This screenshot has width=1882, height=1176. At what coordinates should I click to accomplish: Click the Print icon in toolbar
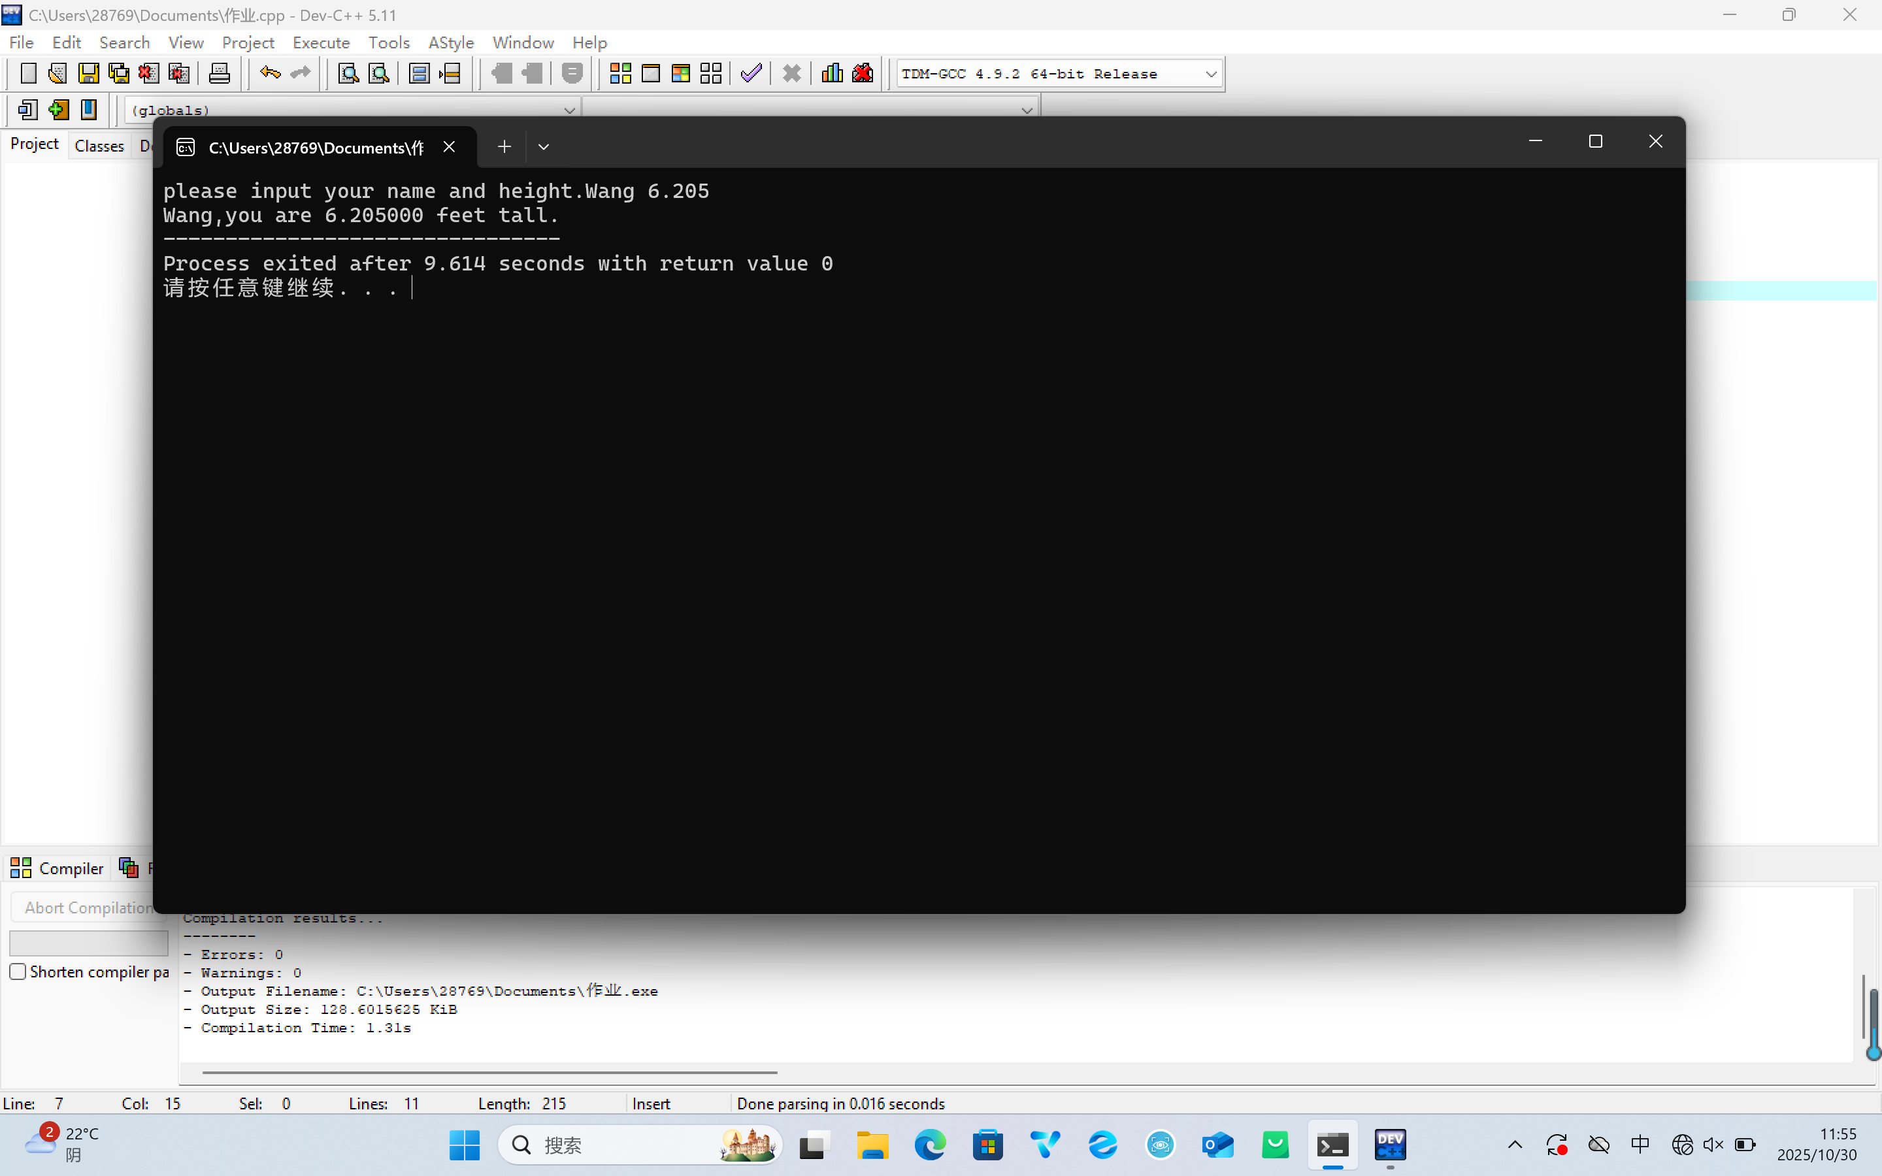[220, 74]
